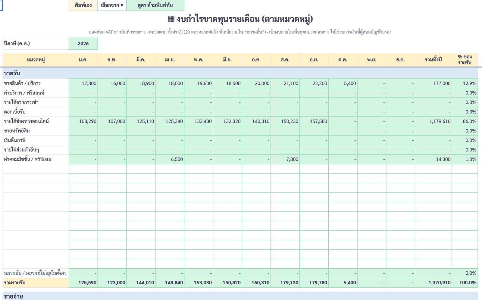Click the yearly total cell 177,000
The width and height of the screenshot is (482, 300).
pyautogui.click(x=433, y=83)
